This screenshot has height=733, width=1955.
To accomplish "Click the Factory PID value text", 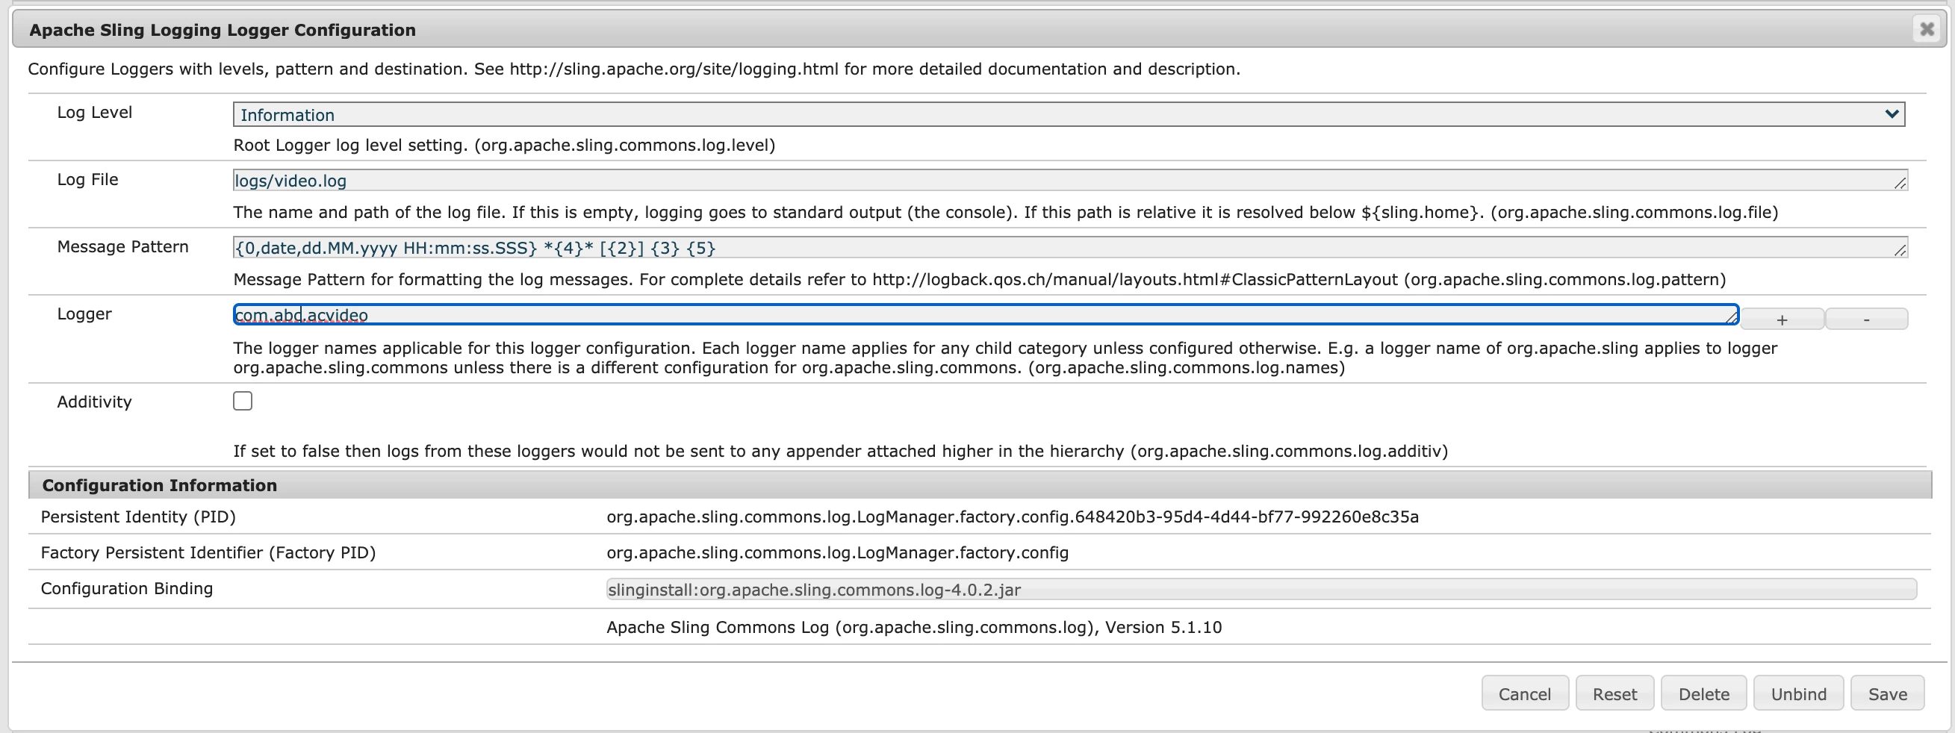I will 837,552.
